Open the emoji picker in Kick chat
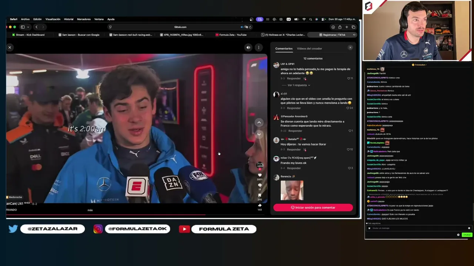The width and height of the screenshot is (474, 266). pos(469,228)
